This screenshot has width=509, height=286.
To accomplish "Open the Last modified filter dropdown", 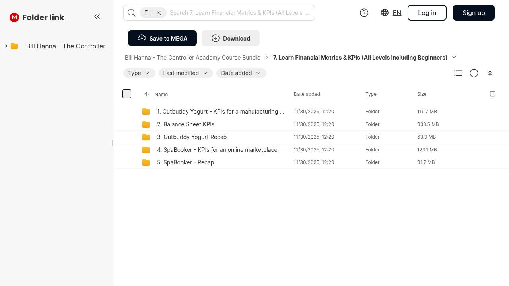I will (x=185, y=73).
